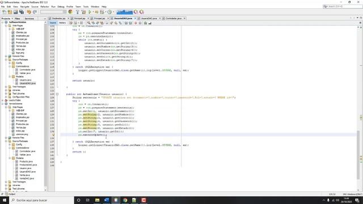The width and height of the screenshot is (363, 204).
Task: Open the Team menu
Action: [x=78, y=7]
